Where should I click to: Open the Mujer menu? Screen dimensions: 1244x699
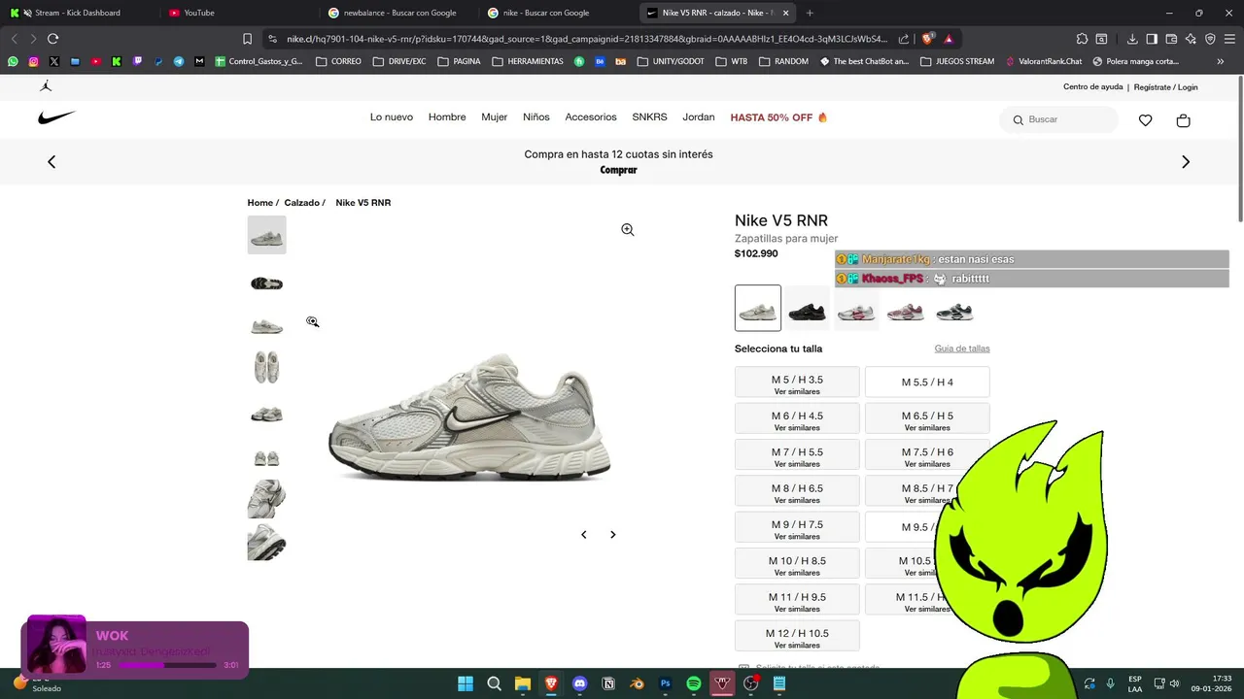(x=495, y=117)
